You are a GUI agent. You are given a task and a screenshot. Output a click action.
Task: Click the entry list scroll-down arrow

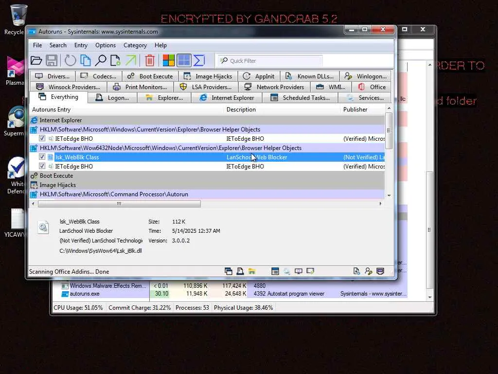tap(389, 196)
